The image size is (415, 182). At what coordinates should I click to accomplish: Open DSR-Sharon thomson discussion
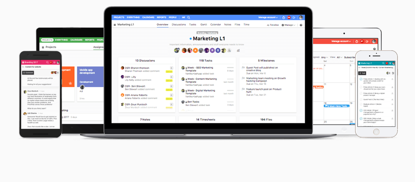pos(137,68)
